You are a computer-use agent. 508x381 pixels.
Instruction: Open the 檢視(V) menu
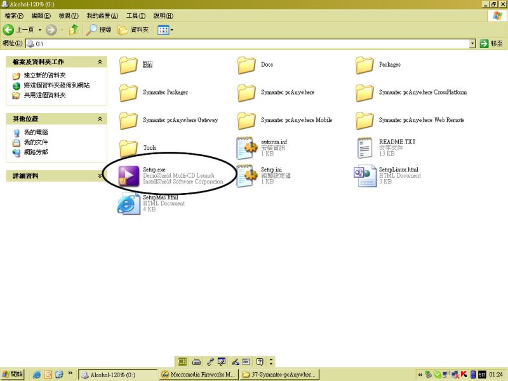tap(69, 15)
